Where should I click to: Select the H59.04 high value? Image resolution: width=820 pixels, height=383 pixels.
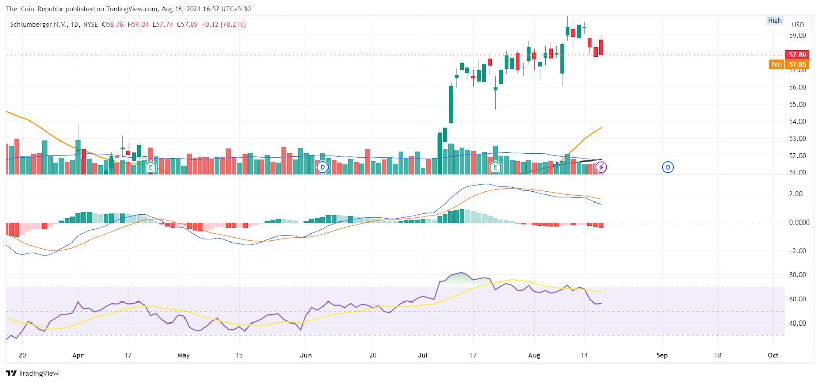(138, 24)
